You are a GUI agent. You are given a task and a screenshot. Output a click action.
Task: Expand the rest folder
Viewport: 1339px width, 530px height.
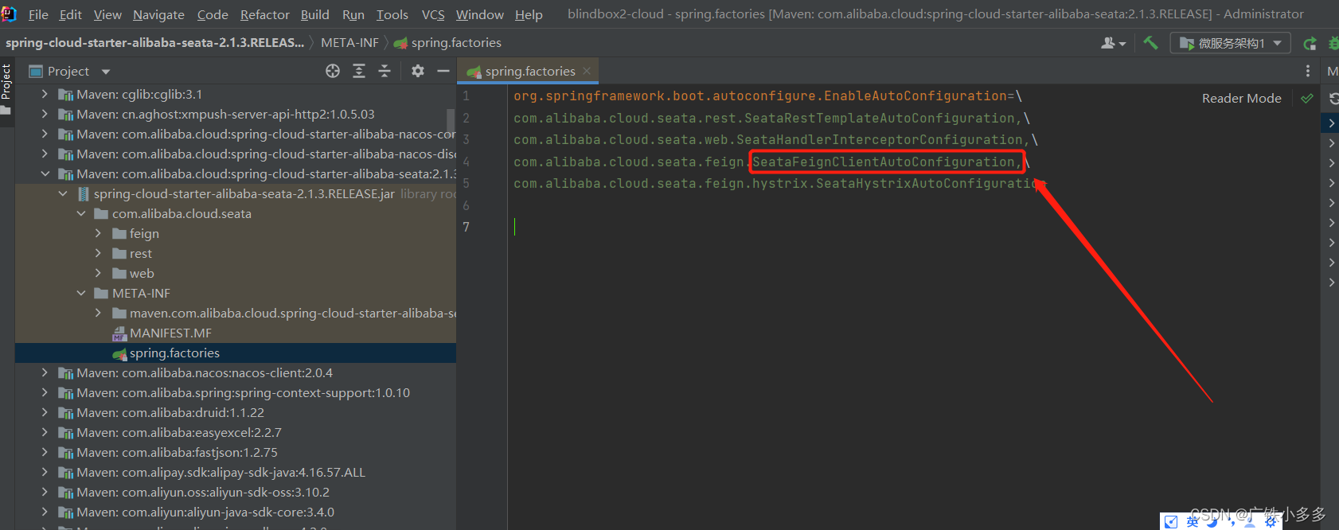(x=99, y=254)
